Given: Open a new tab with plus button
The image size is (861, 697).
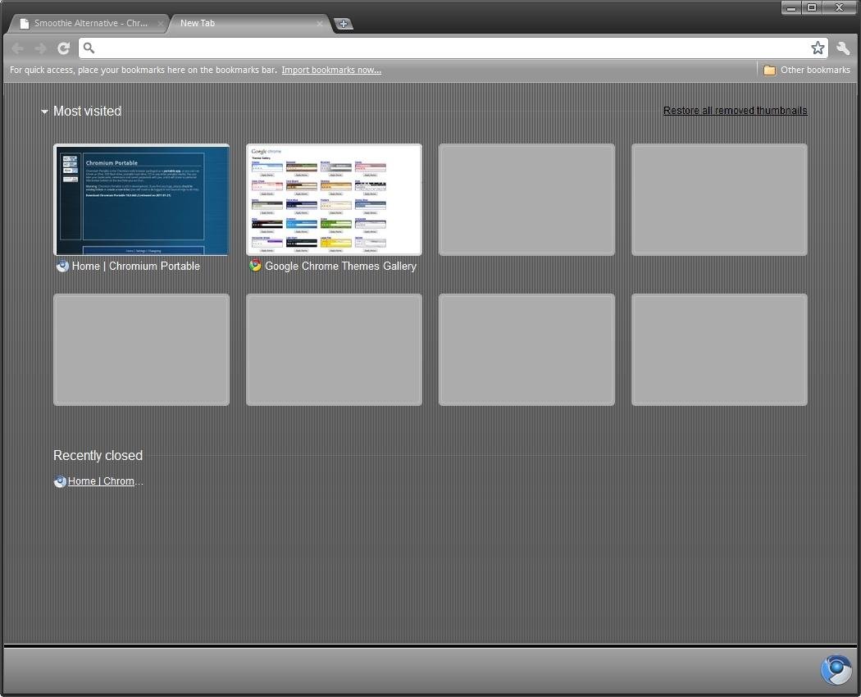Looking at the screenshot, I should (x=344, y=24).
